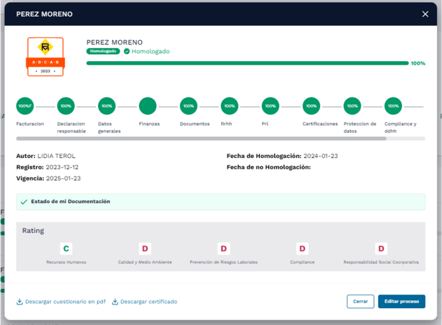Click the Compliance D rating badge
Viewport: 442px width, 325px height.
coord(302,249)
